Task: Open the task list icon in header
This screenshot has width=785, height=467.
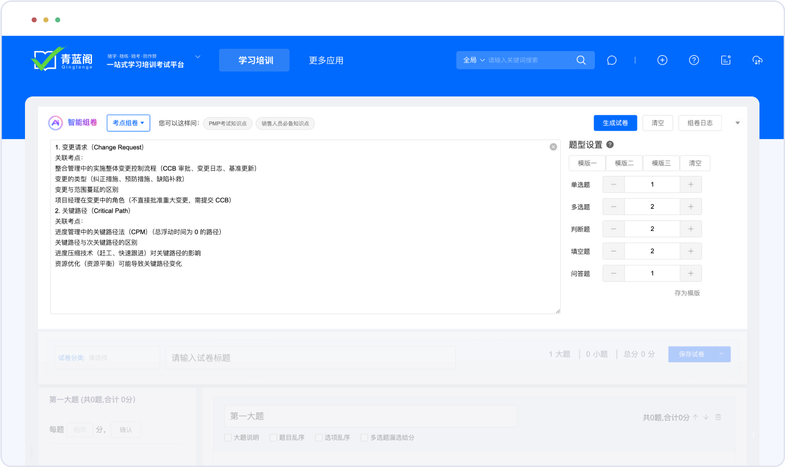Action: (725, 60)
